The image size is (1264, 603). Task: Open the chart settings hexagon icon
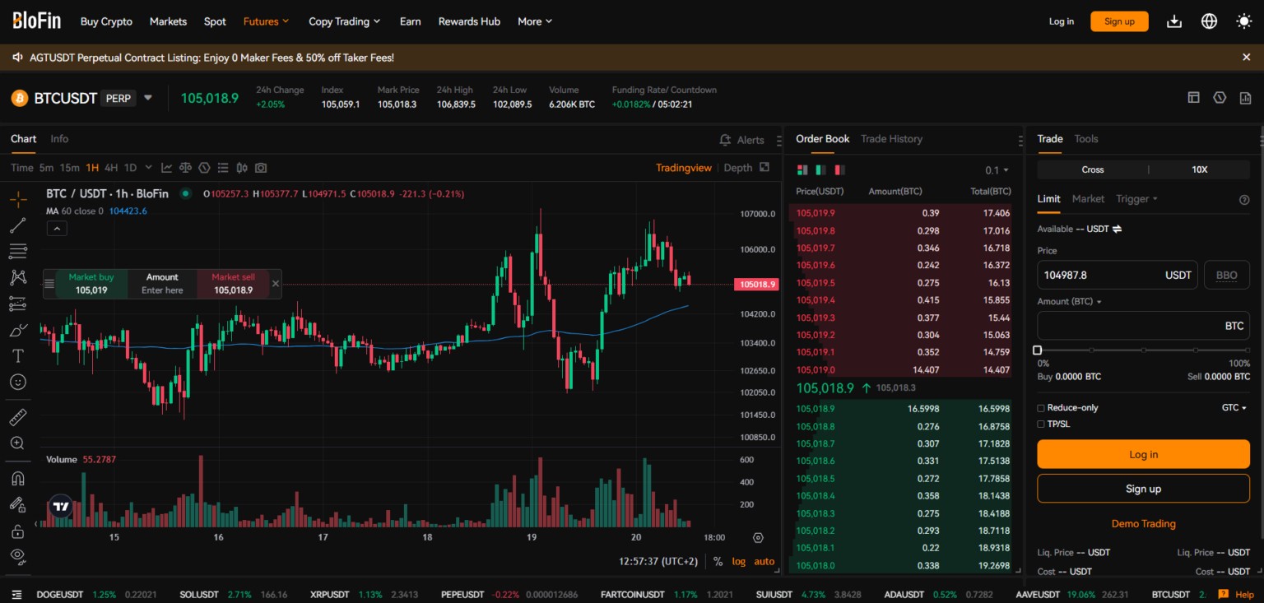(x=204, y=168)
